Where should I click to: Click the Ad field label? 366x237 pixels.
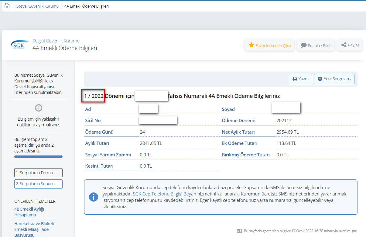coord(88,109)
